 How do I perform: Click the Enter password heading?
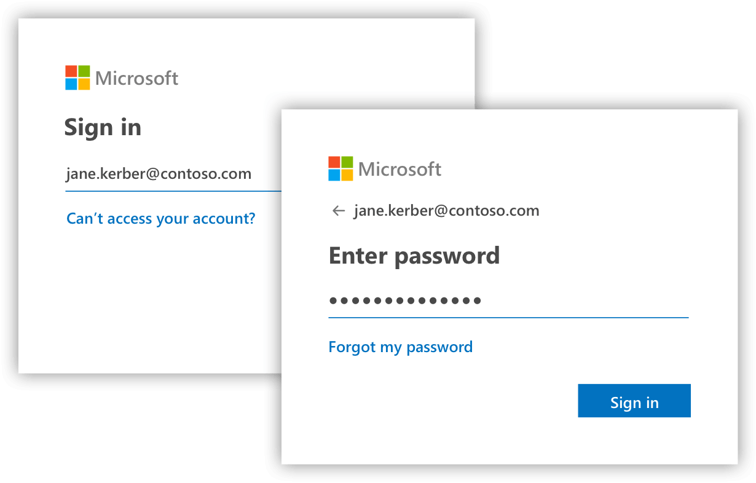tap(414, 256)
